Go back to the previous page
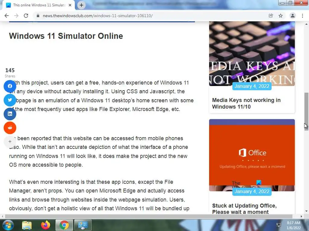The height and width of the screenshot is (231, 309). click(7, 16)
